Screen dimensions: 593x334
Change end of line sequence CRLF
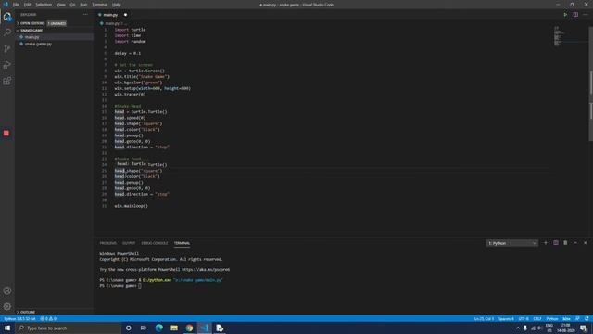[537, 319]
